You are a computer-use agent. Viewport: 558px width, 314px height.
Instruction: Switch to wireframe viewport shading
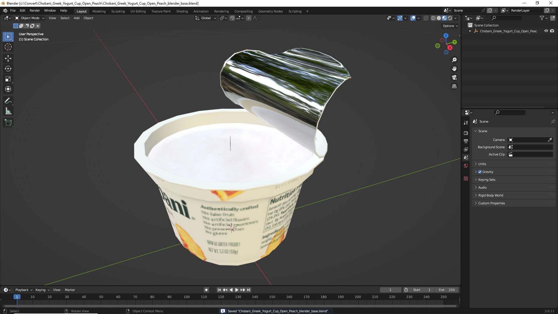tap(433, 18)
